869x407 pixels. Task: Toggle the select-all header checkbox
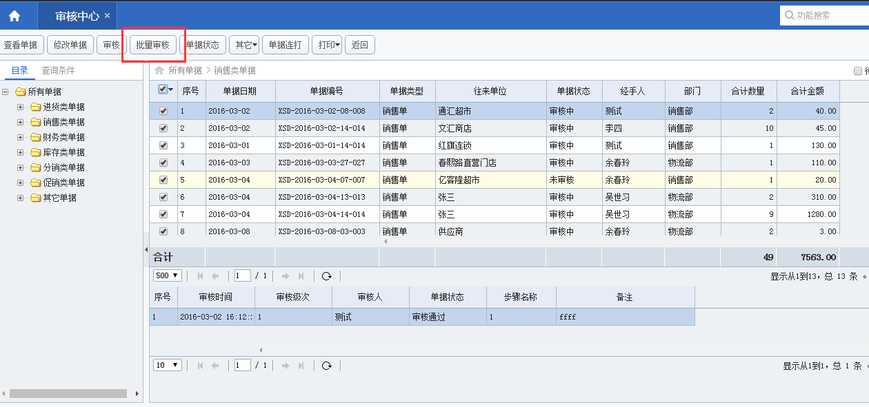(x=163, y=90)
